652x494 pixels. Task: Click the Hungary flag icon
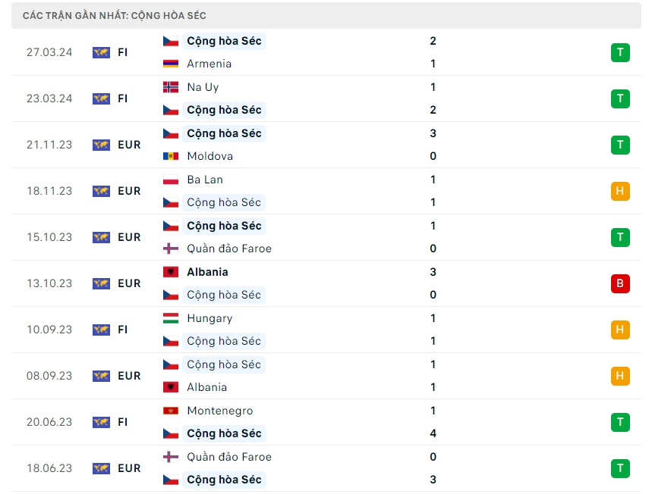tap(171, 318)
